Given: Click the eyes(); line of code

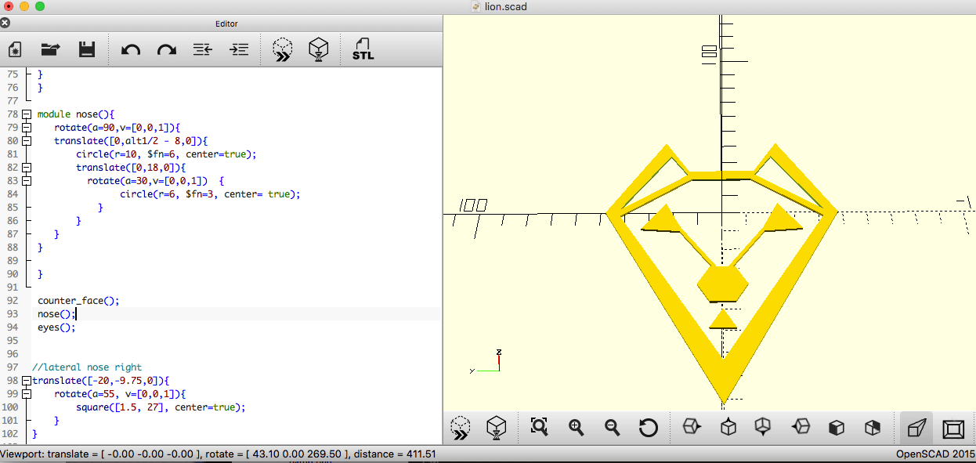Looking at the screenshot, I should pos(56,327).
